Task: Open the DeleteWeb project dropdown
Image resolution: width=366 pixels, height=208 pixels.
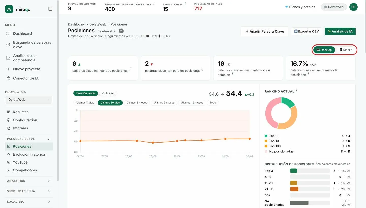Action: coord(29,100)
